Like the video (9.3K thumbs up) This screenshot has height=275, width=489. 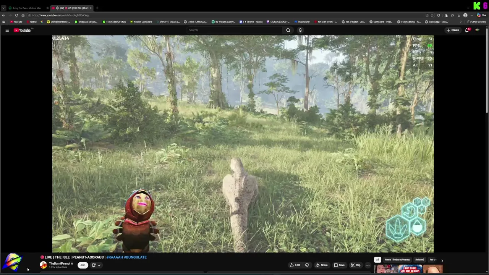pos(295,265)
